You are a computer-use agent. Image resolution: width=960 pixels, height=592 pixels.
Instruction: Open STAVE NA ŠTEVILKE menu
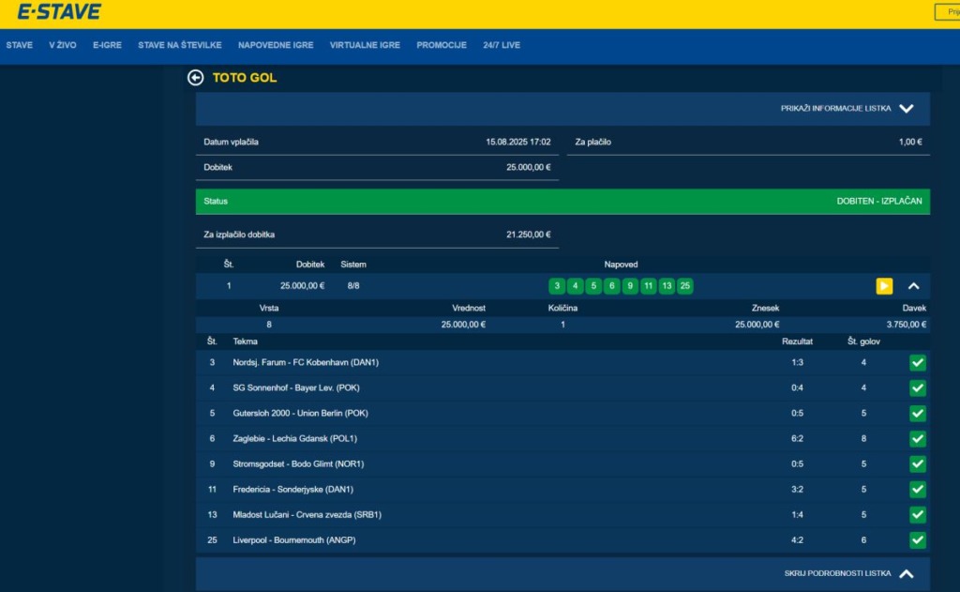click(179, 45)
